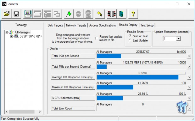Select the All Managers tree icon
This screenshot has width=195, height=121.
coord(11,32)
